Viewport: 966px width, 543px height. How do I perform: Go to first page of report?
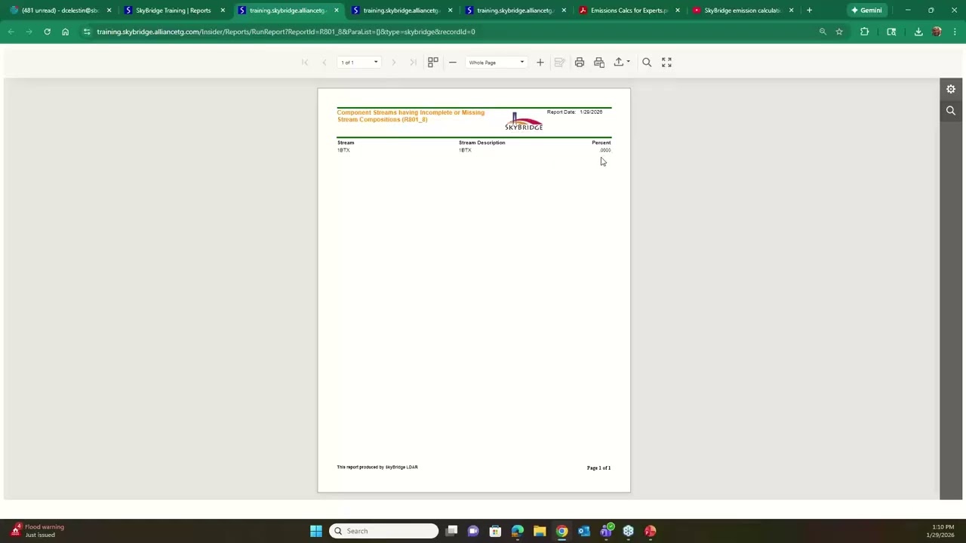click(305, 63)
